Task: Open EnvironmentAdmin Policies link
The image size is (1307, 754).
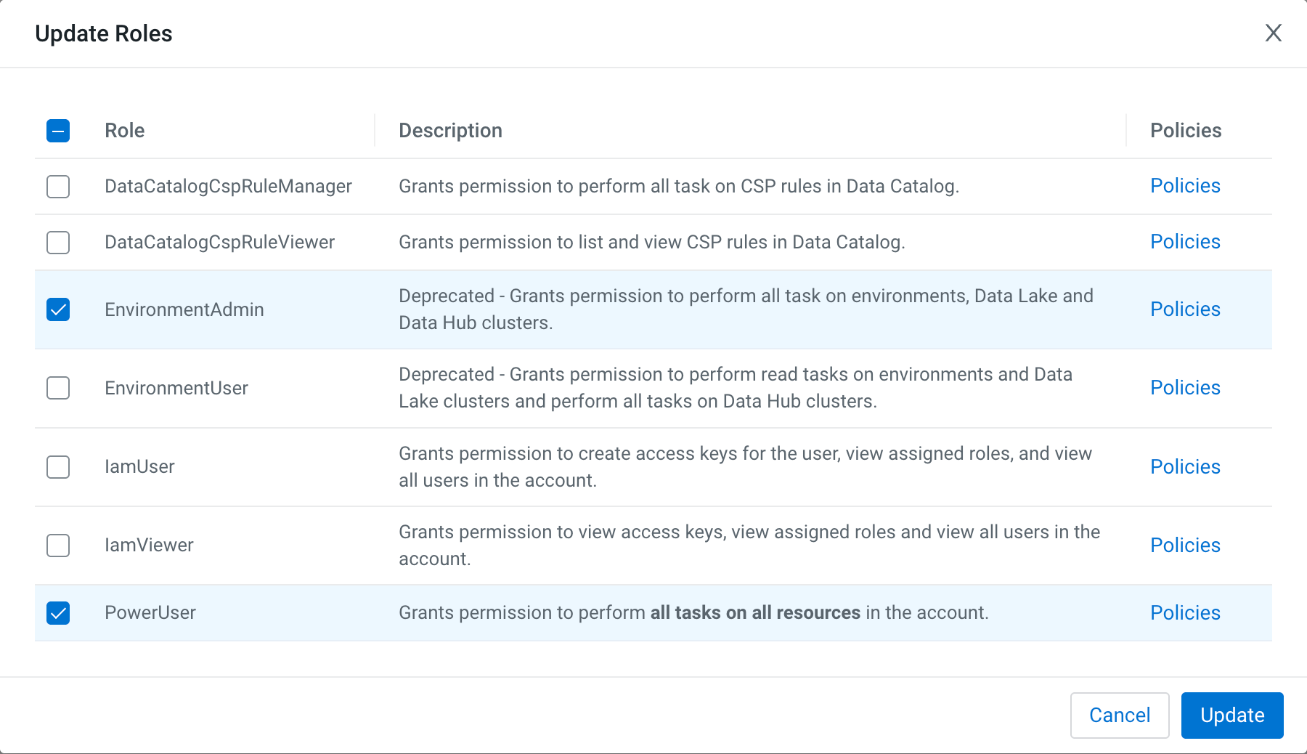Action: pyautogui.click(x=1185, y=309)
